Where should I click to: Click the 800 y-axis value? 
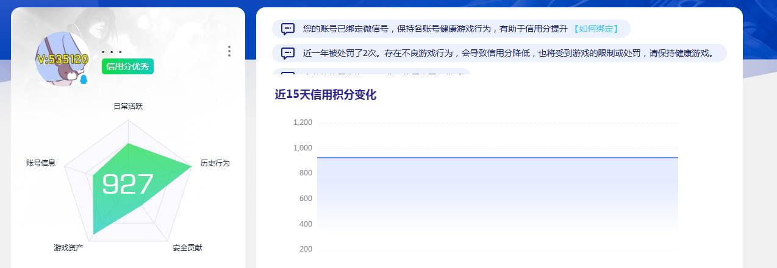click(306, 173)
